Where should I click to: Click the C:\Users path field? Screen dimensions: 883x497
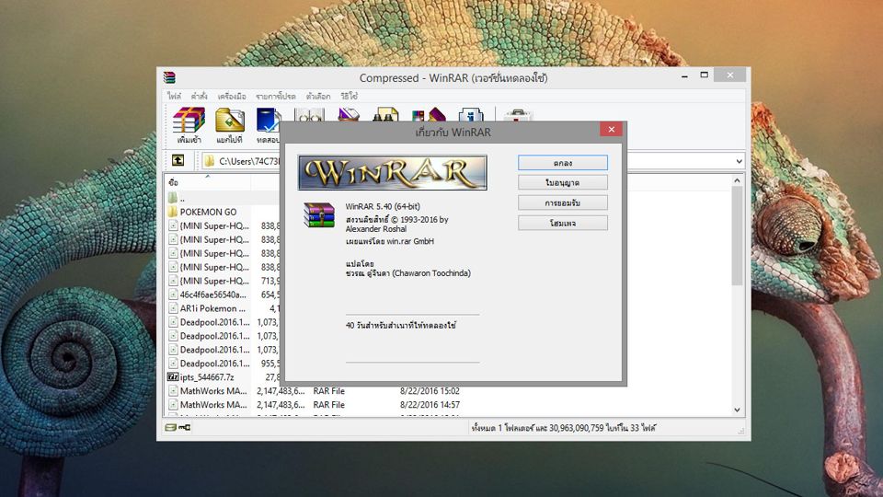249,161
